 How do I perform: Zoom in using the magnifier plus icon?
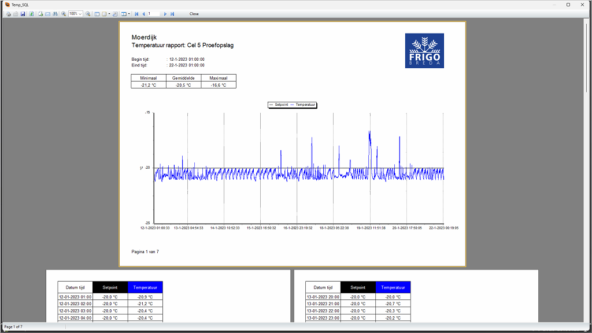click(x=64, y=14)
